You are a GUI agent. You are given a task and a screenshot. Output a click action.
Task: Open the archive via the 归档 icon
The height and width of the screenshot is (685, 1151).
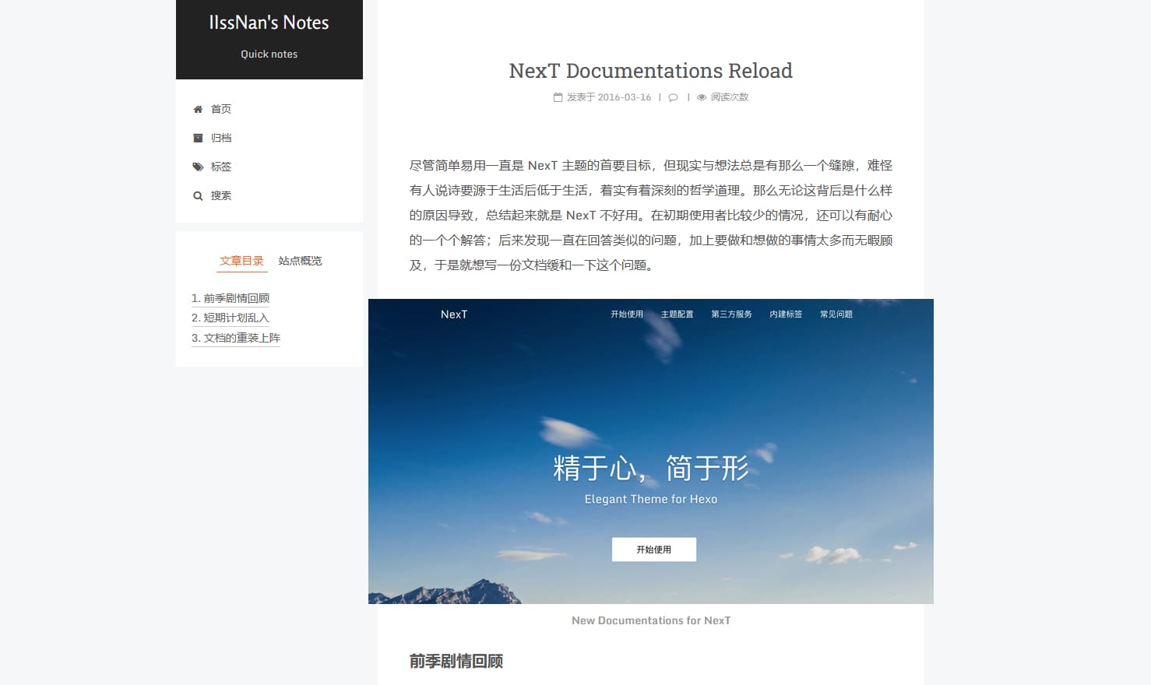point(199,138)
